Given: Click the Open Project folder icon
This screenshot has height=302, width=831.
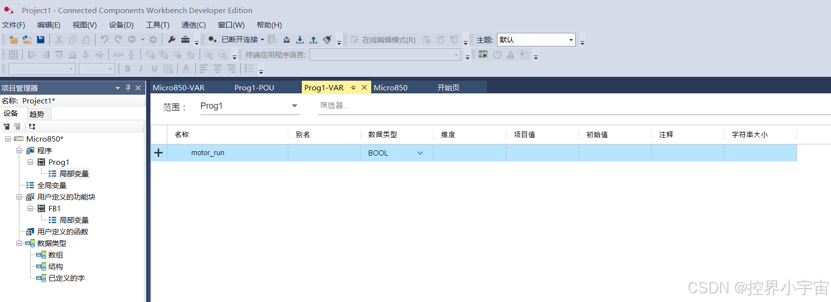Looking at the screenshot, I should point(27,40).
